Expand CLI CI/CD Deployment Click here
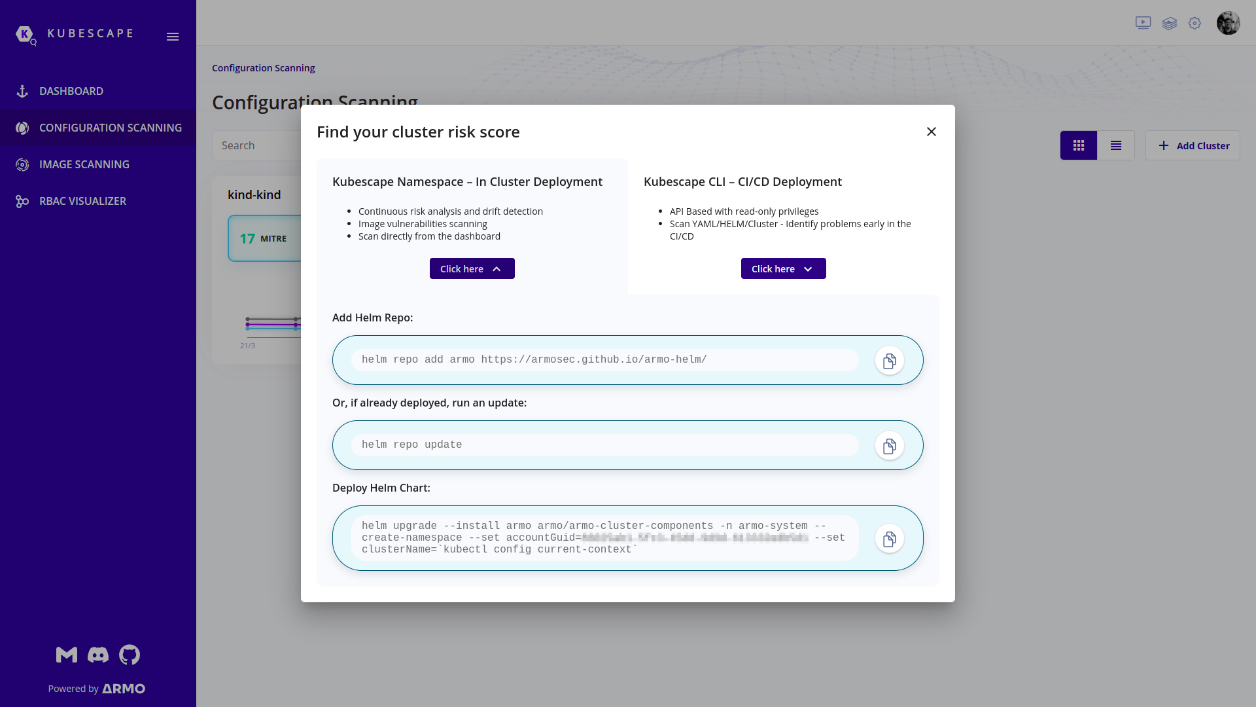The image size is (1256, 707). (x=783, y=268)
